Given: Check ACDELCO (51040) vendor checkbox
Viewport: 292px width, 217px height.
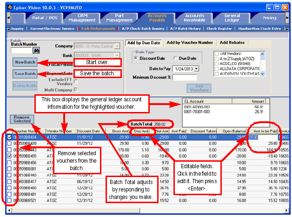Looking at the screenshot, I should 217,64.
